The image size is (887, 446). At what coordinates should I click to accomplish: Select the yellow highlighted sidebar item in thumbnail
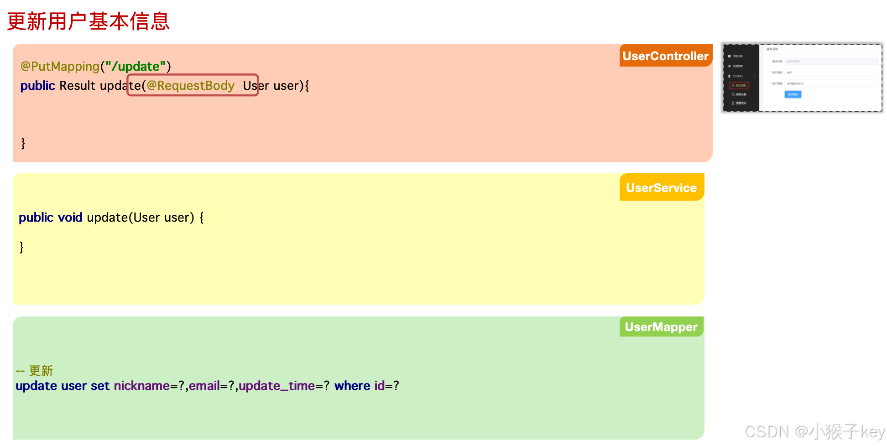coord(739,85)
